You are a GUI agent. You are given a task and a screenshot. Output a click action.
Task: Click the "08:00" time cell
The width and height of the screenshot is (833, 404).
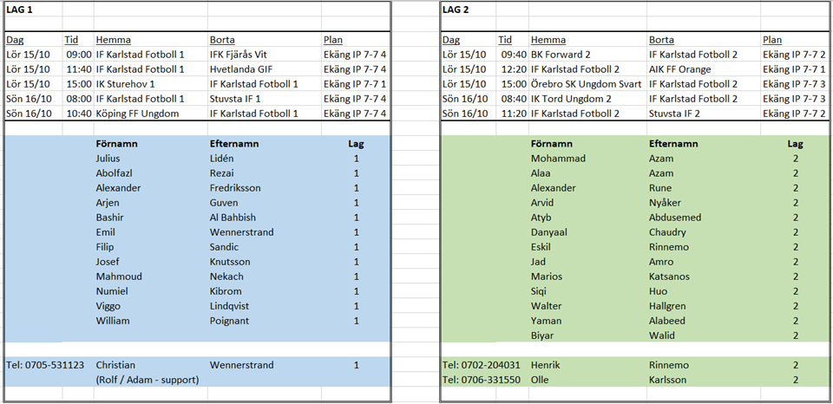coord(77,99)
